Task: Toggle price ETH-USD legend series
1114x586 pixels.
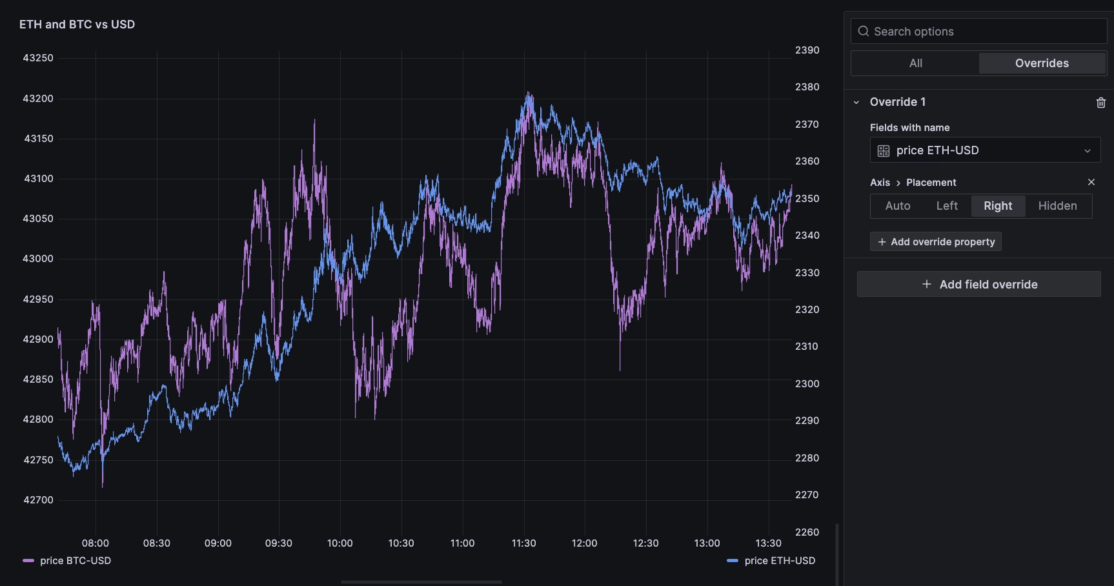Action: [780, 561]
